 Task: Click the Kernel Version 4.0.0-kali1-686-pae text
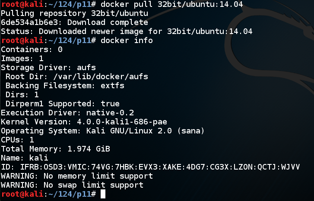122,122
